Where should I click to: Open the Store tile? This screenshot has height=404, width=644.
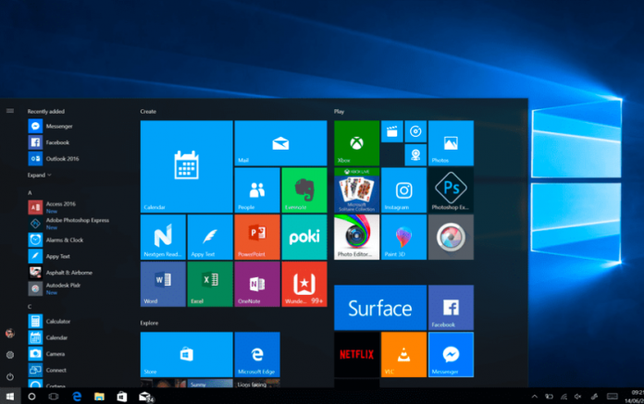187,355
